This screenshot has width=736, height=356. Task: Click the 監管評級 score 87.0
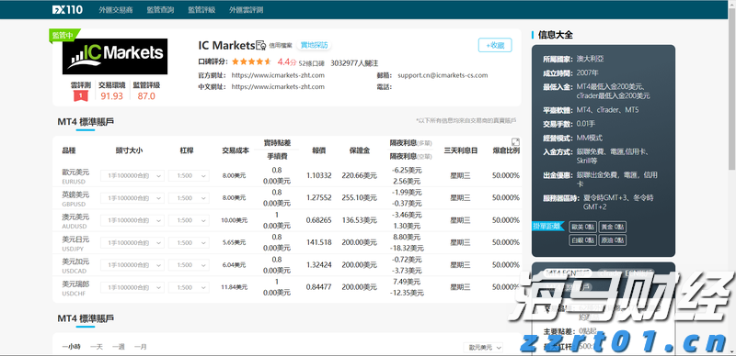(x=146, y=96)
